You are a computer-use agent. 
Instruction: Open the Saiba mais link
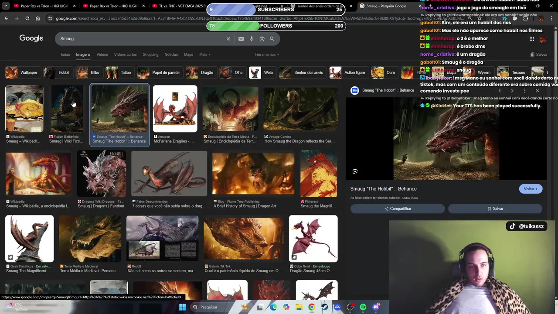409,198
